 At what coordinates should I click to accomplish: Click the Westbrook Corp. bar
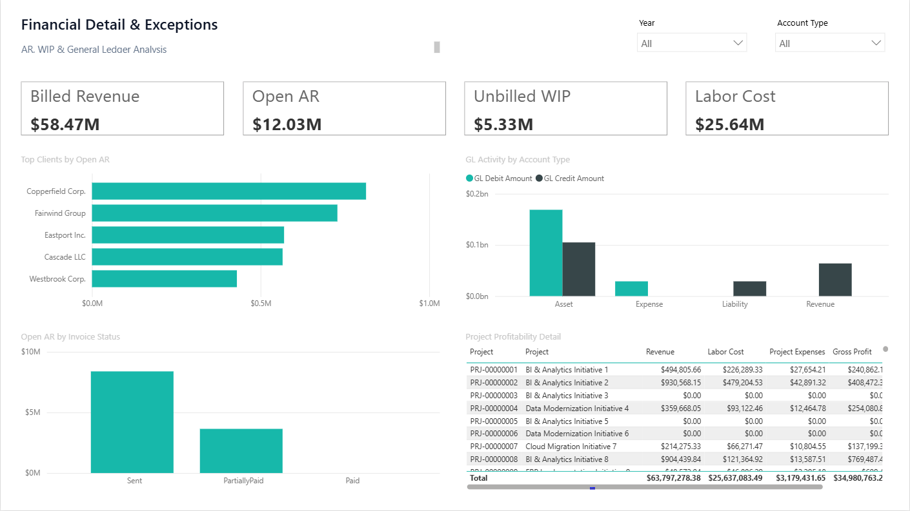[165, 279]
